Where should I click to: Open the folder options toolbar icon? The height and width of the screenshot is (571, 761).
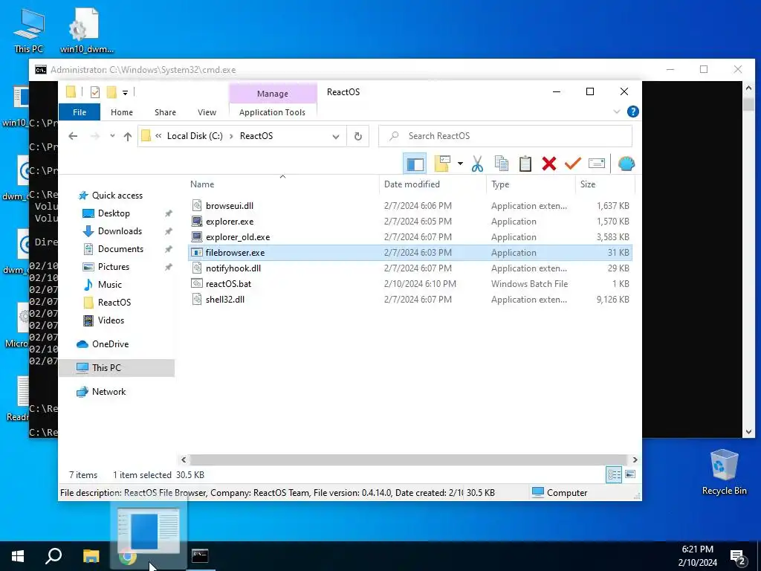click(442, 164)
